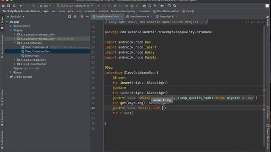Click the clear() breadcrumb item

click(x=188, y=11)
